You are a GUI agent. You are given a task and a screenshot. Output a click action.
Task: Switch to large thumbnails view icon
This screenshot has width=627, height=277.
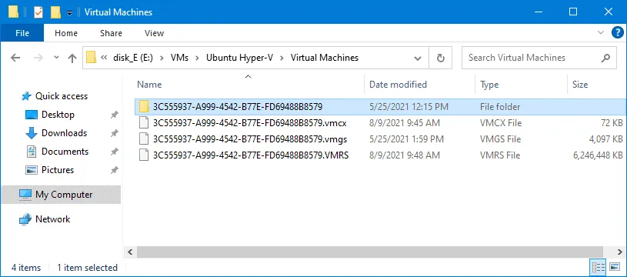pos(615,267)
